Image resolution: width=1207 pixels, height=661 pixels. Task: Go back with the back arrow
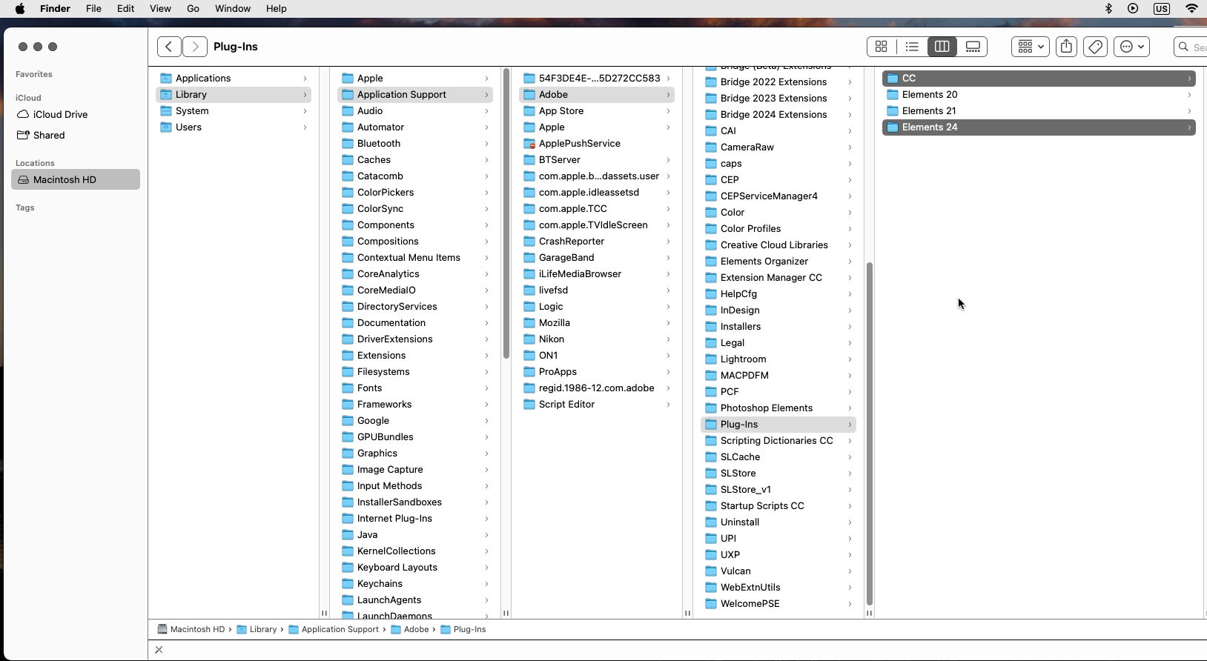169,47
